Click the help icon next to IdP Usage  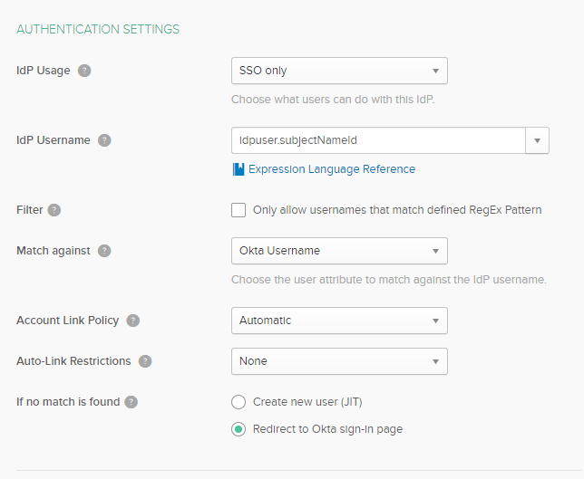click(x=84, y=71)
